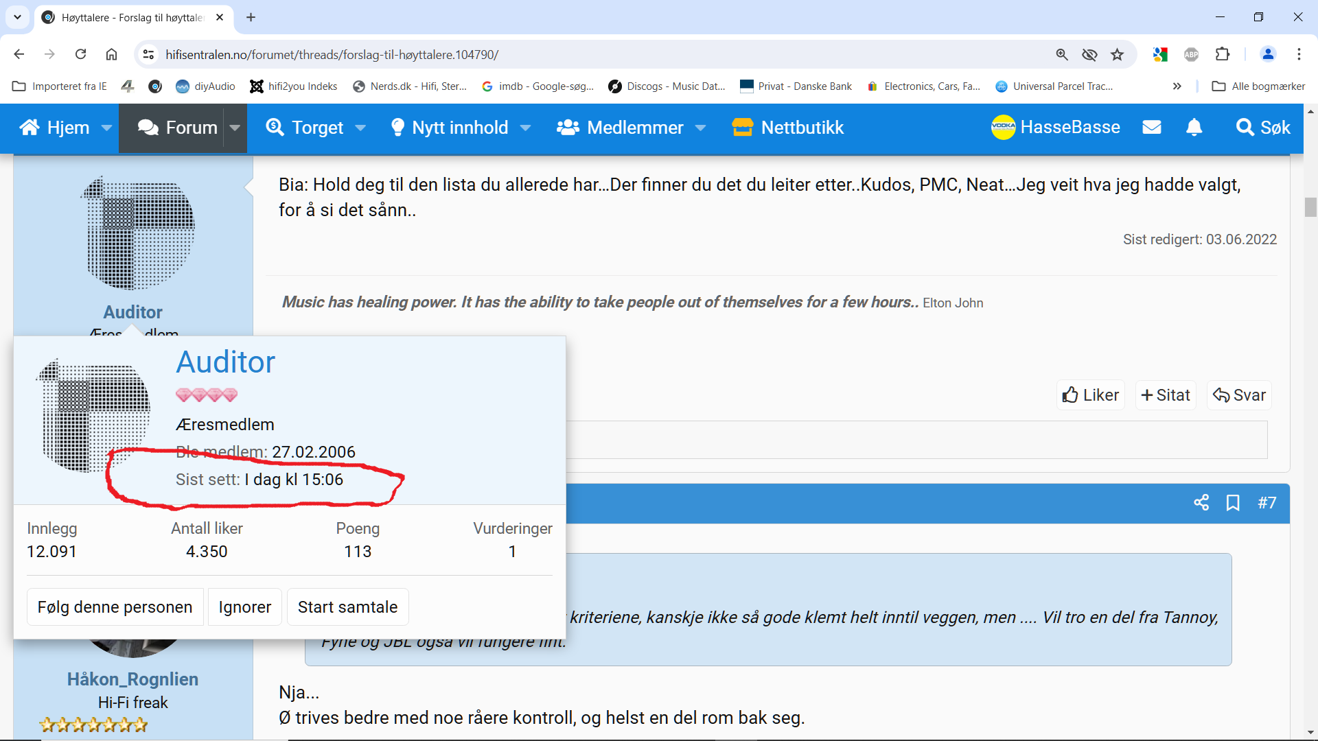This screenshot has height=741, width=1318.
Task: Open the browser extensions puzzle icon
Action: tap(1223, 55)
